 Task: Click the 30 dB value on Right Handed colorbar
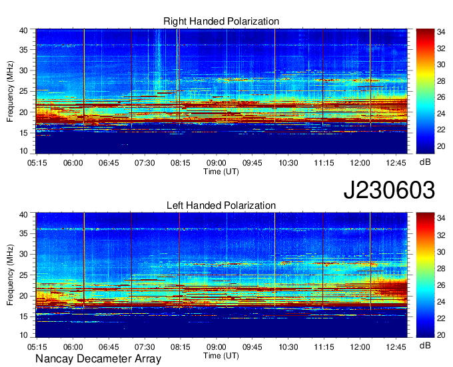pos(441,64)
